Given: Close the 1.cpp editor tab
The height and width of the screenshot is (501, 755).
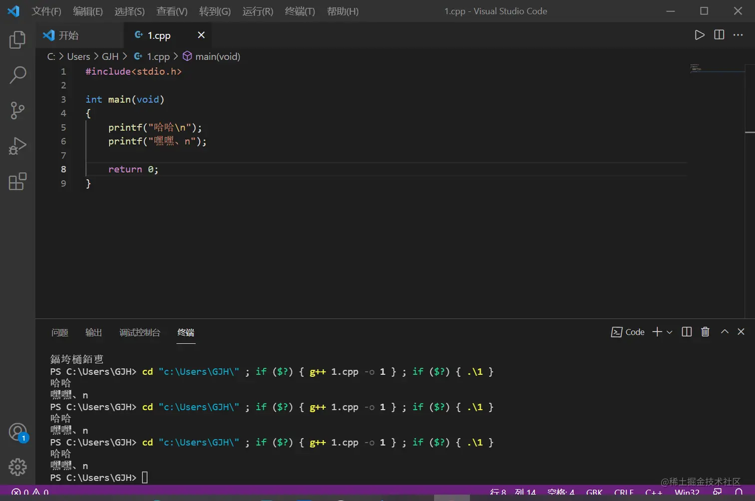Looking at the screenshot, I should tap(201, 35).
